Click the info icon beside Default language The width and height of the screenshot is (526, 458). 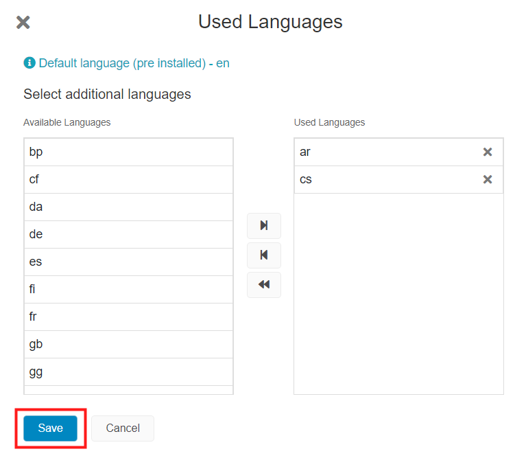pos(29,62)
